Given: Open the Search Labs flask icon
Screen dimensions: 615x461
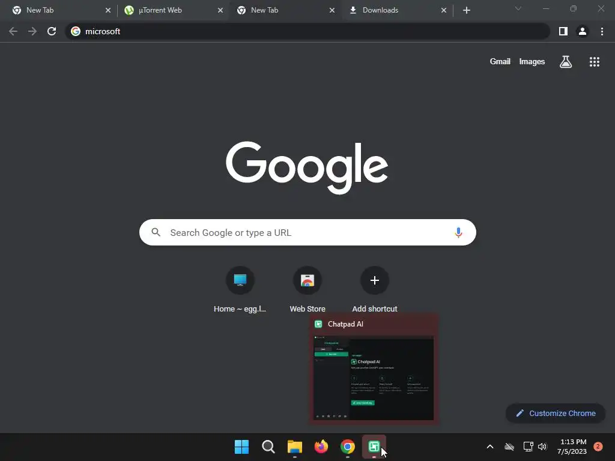Looking at the screenshot, I should [566, 62].
